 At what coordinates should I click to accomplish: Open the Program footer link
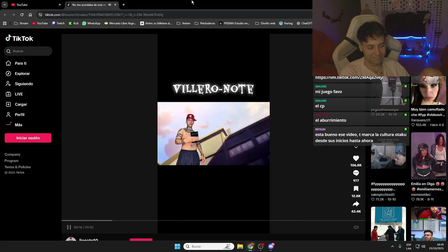click(12, 161)
